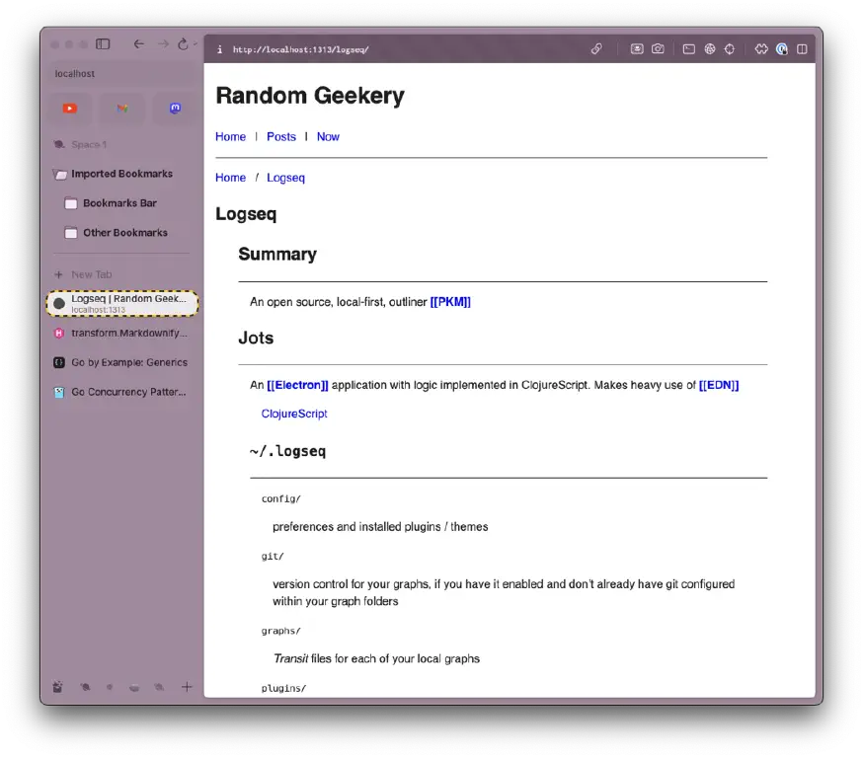Open site info icon in address bar
This screenshot has width=863, height=758.
219,49
